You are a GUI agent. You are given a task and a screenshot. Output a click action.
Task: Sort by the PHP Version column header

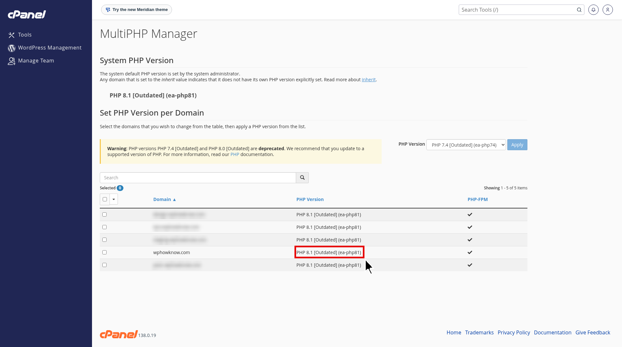tap(310, 199)
